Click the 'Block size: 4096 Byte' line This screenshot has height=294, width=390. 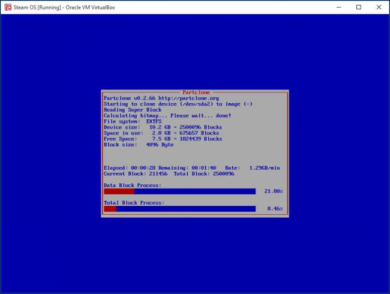point(138,145)
